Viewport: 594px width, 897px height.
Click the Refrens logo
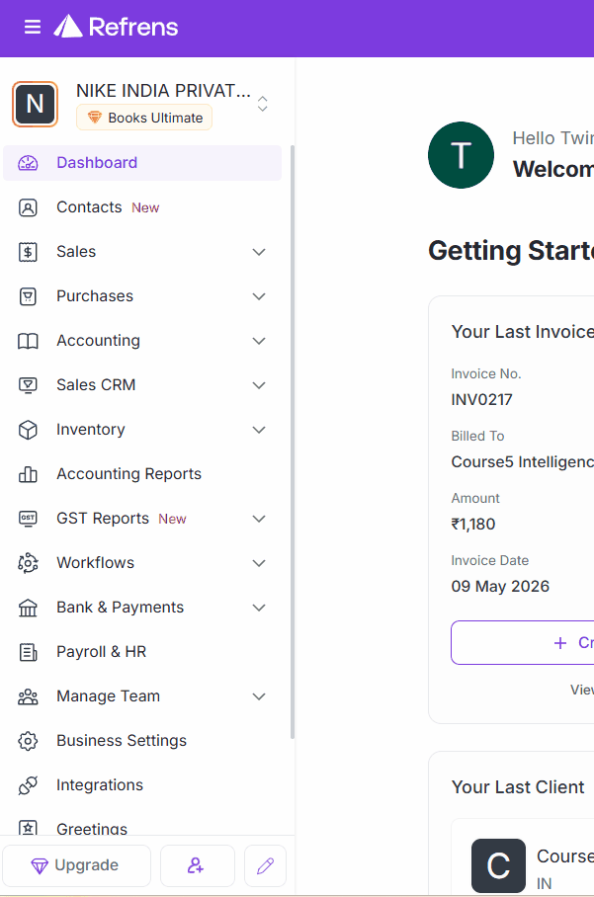pos(117,27)
